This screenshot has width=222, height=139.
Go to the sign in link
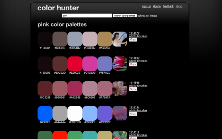(157, 6)
